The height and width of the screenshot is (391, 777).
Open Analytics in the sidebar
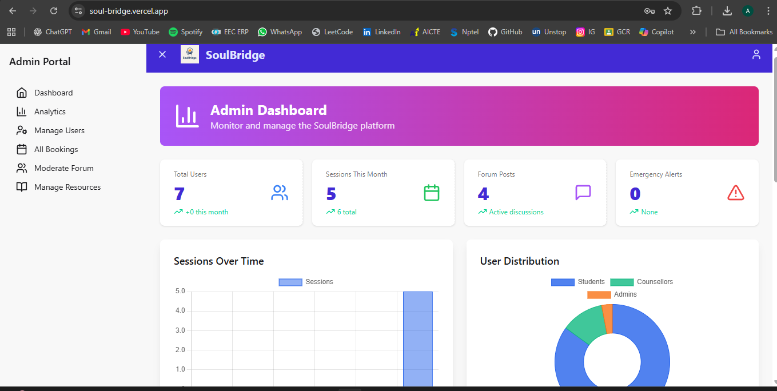pos(50,111)
